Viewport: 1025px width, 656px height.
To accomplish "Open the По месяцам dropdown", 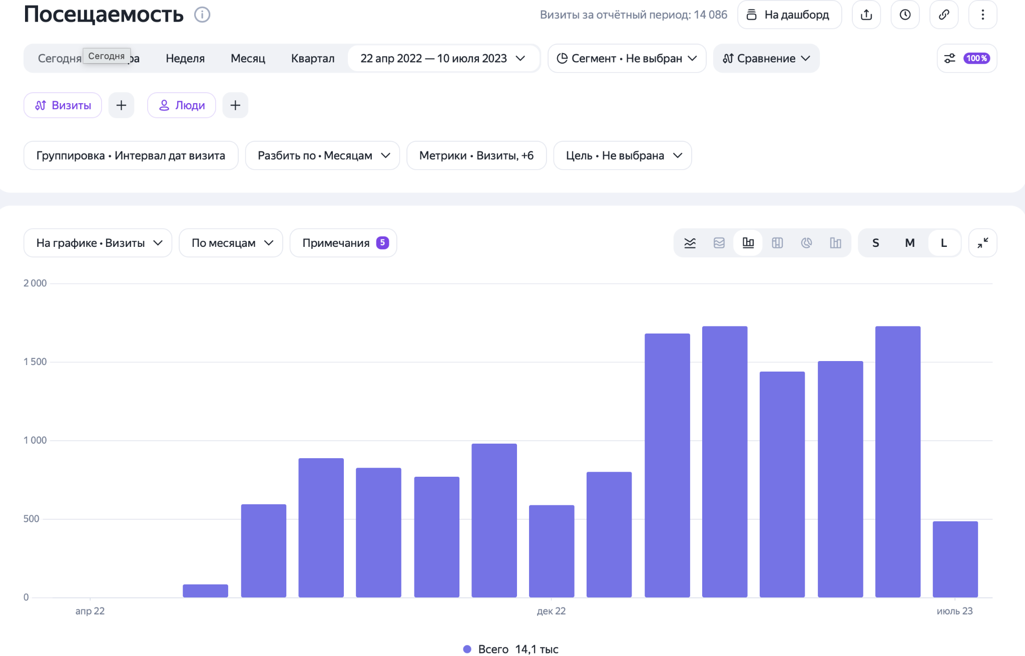I will pos(231,243).
